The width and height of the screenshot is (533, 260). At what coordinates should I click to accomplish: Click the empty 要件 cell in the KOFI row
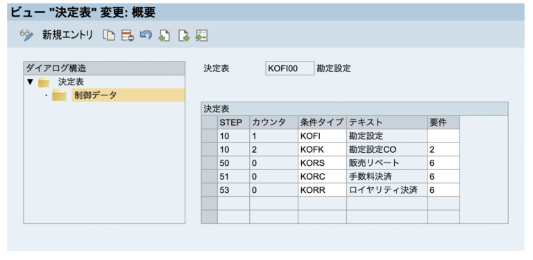click(443, 136)
